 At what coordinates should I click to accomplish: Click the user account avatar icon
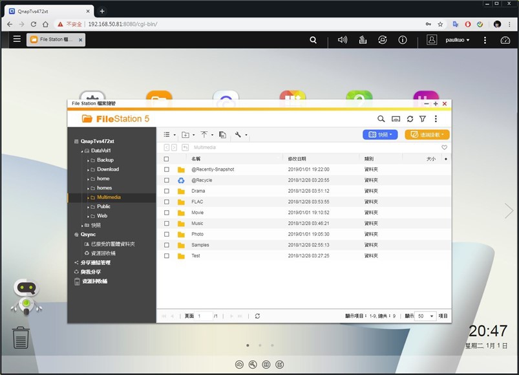click(432, 39)
